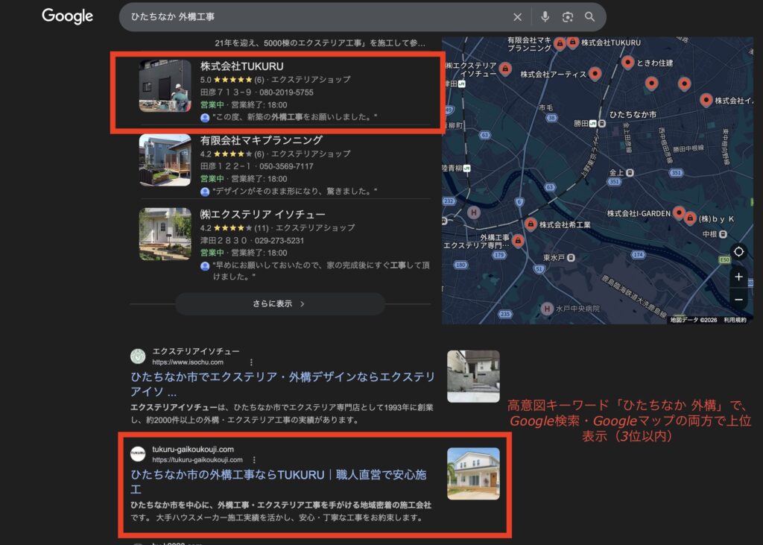Clear the search box with X icon
The height and width of the screenshot is (545, 763).
coord(517,17)
